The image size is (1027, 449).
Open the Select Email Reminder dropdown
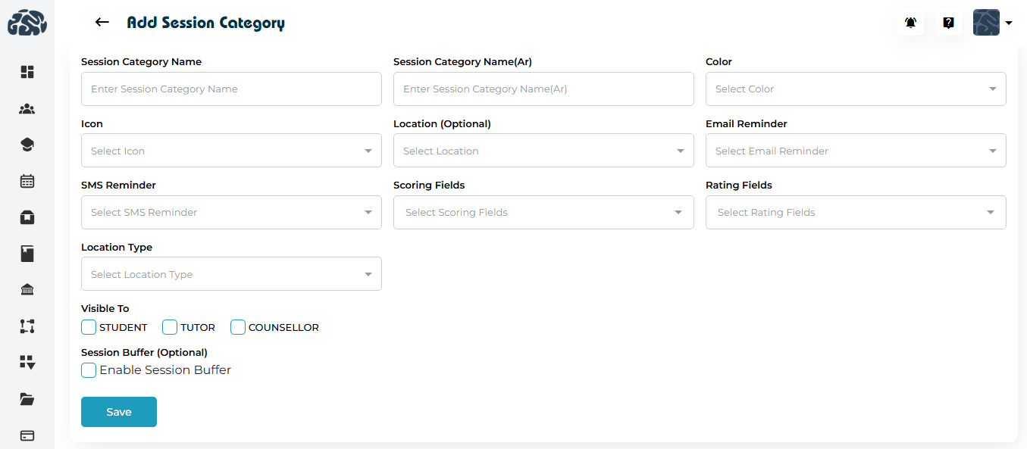coord(855,151)
